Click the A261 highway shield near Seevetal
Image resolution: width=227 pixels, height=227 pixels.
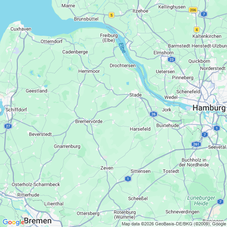point(196,144)
